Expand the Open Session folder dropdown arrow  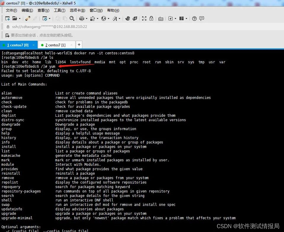coord(20,18)
